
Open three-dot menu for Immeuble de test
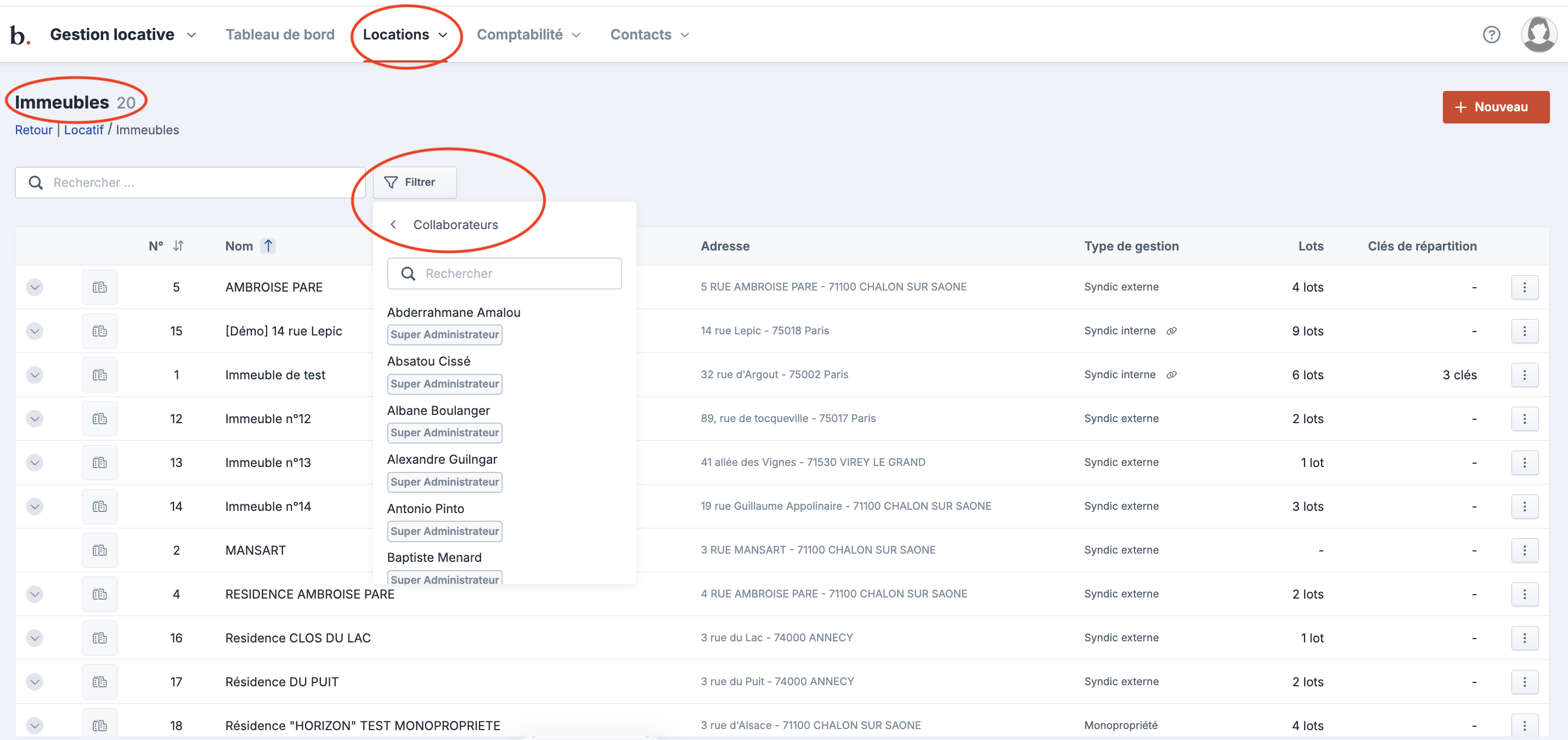pyautogui.click(x=1524, y=374)
